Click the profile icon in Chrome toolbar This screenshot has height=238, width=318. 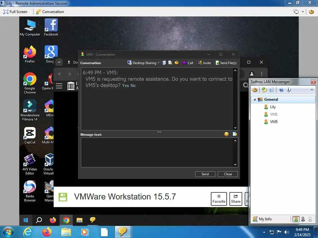[252, 74]
